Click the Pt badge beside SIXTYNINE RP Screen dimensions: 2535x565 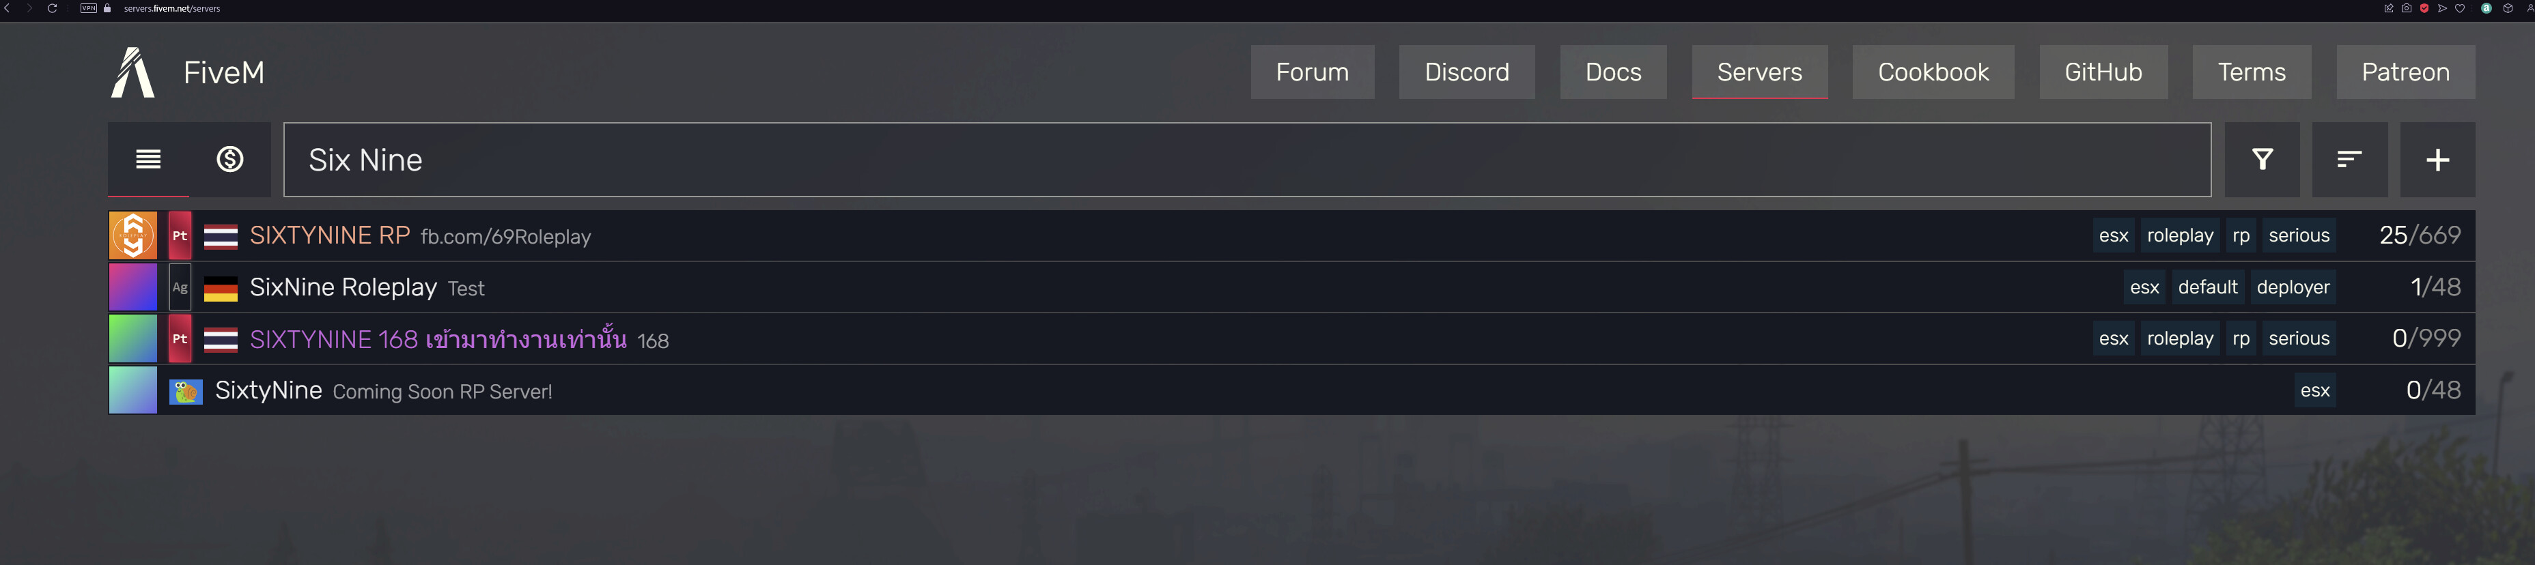(179, 235)
